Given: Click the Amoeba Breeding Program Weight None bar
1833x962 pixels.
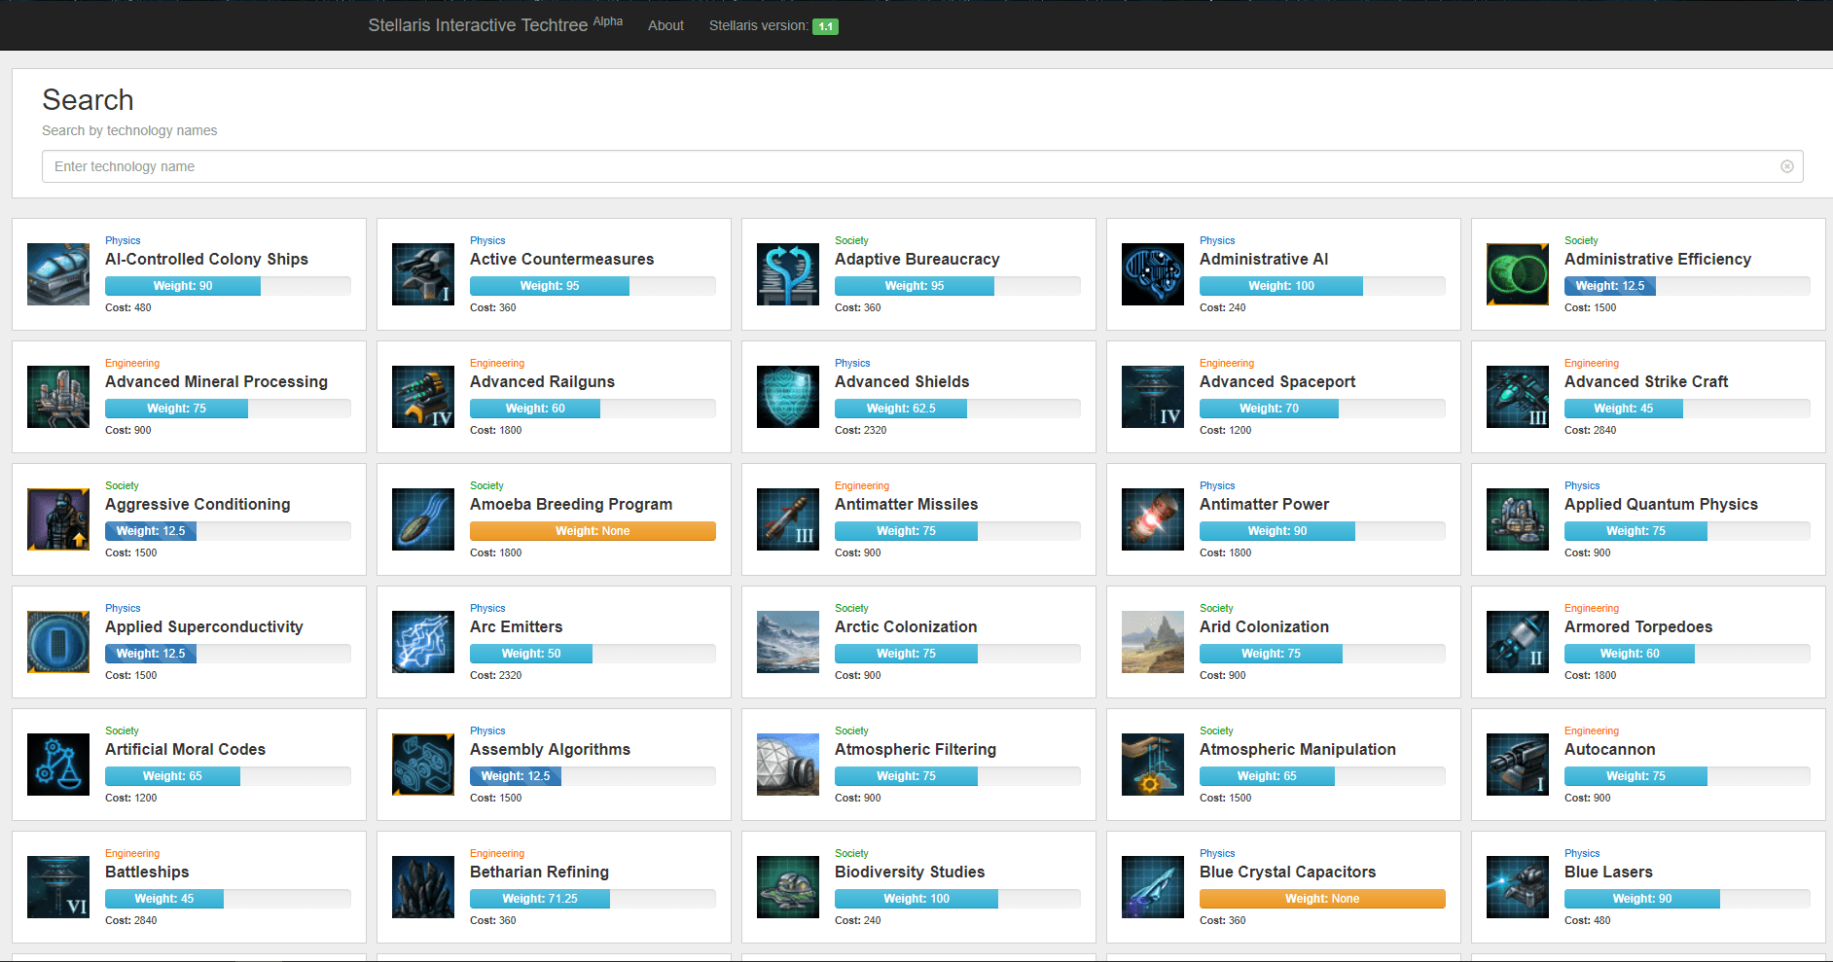Looking at the screenshot, I should tap(593, 531).
